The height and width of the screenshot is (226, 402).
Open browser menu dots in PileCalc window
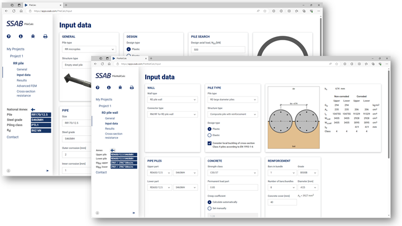pos(318,11)
